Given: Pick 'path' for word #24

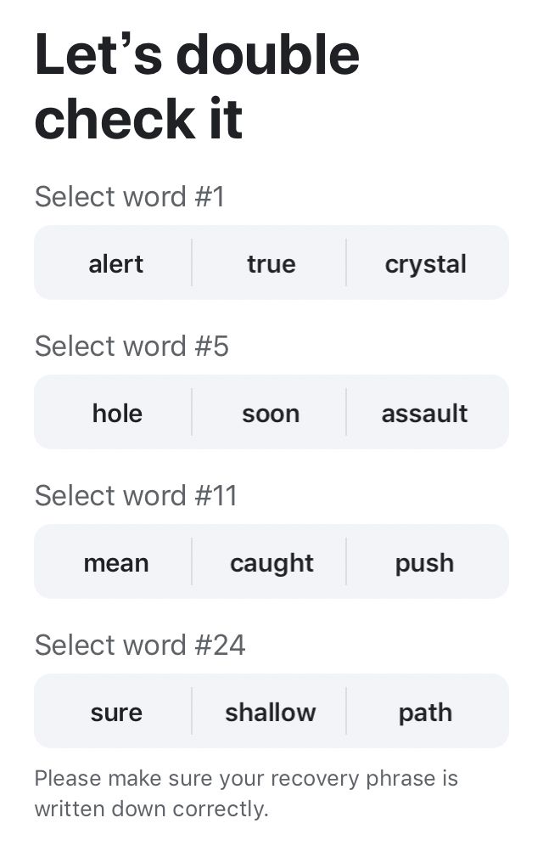Looking at the screenshot, I should click(x=425, y=712).
